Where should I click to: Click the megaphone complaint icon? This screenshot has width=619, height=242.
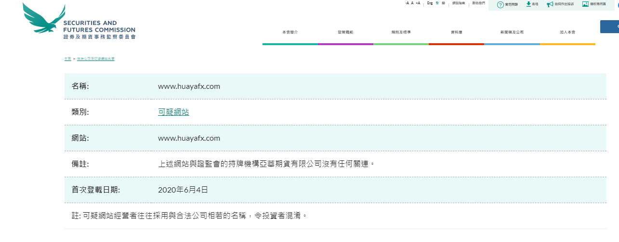coord(550,4)
